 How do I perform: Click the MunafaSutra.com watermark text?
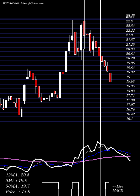click(32, 3)
